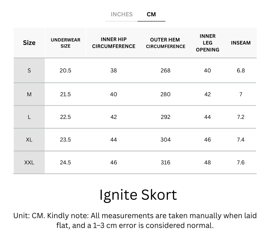Select the S size row
The height and width of the screenshot is (236, 271).
(29, 70)
